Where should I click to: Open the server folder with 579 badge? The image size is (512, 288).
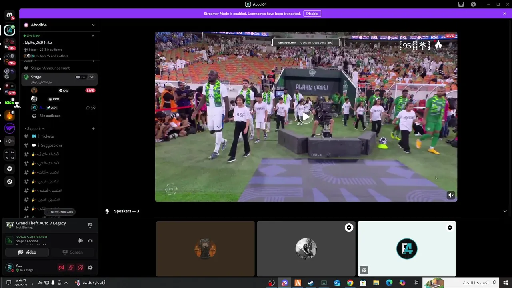point(10,89)
